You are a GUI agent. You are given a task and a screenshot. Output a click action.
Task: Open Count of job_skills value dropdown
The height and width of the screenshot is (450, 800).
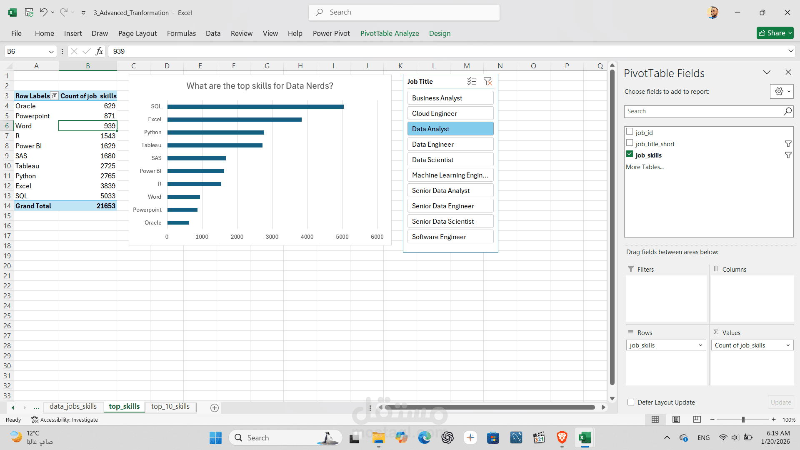(788, 345)
